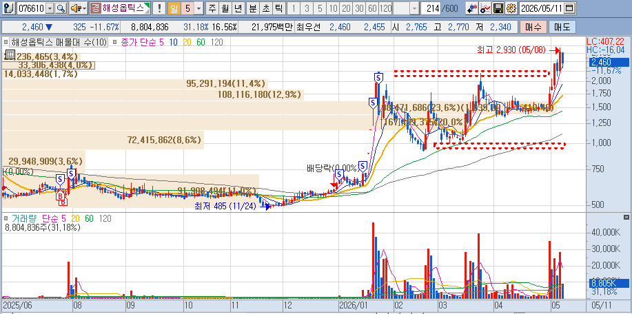Toggle square box beside 거래량 단순
This screenshot has height=314, width=632.
[x=6, y=218]
